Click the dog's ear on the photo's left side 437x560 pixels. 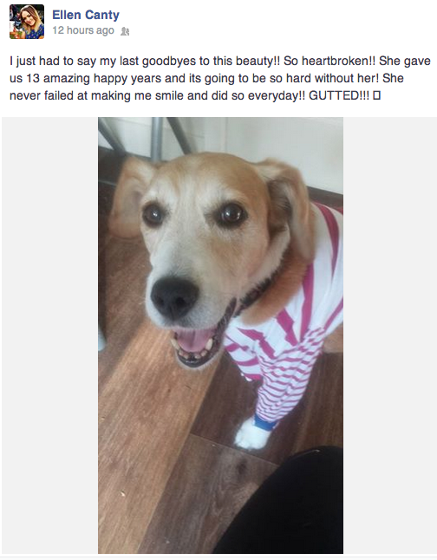130,198
